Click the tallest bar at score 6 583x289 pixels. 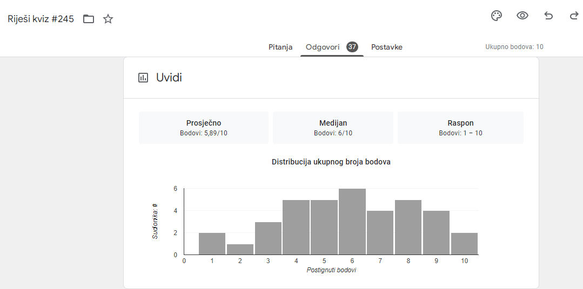(x=352, y=222)
